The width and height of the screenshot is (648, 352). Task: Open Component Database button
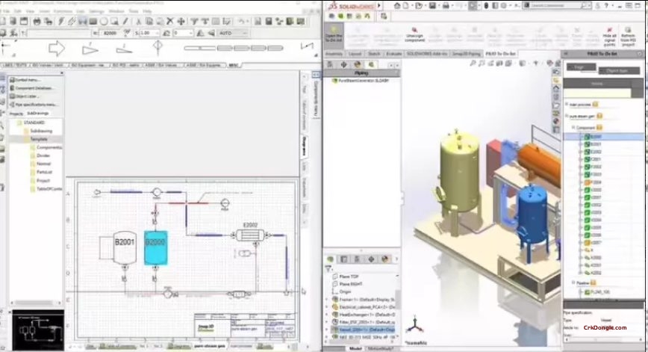pyautogui.click(x=34, y=87)
